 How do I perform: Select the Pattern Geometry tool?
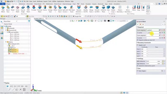point(120,9)
